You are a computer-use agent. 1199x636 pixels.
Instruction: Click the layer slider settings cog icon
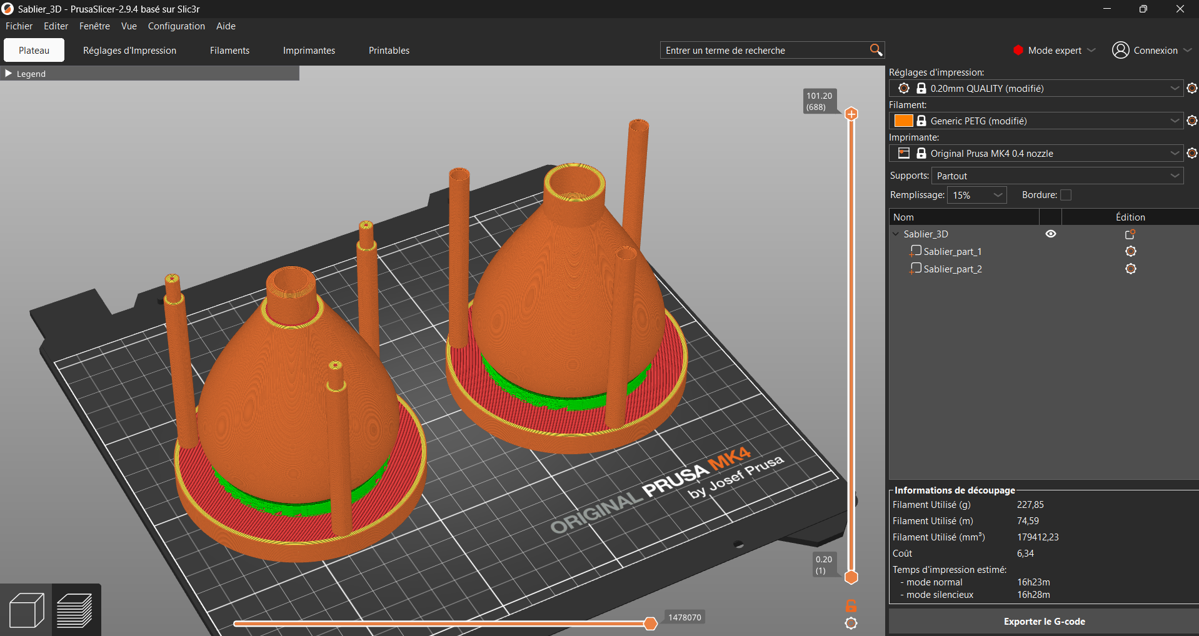[851, 623]
